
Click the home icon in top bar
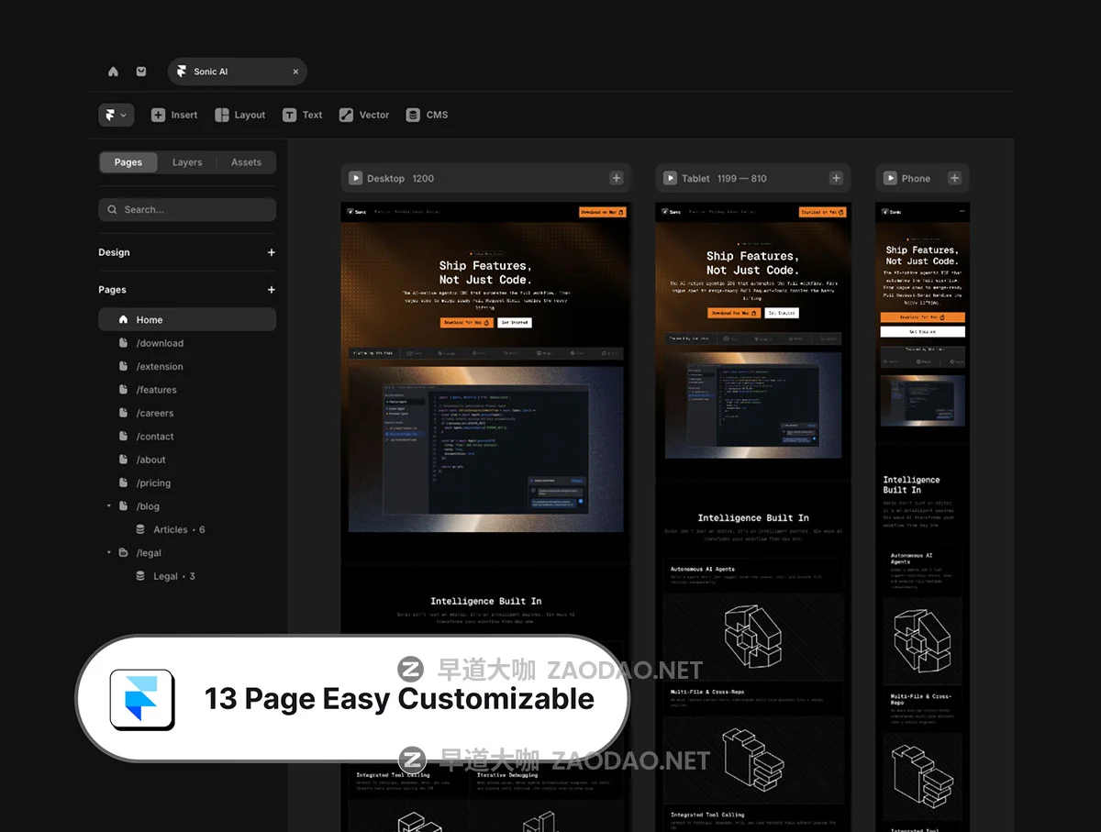[x=113, y=72]
